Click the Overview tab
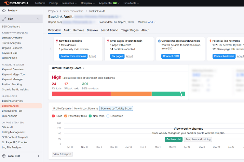 tap(54, 30)
